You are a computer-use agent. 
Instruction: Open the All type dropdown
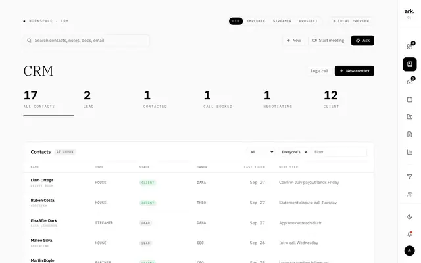pos(260,152)
